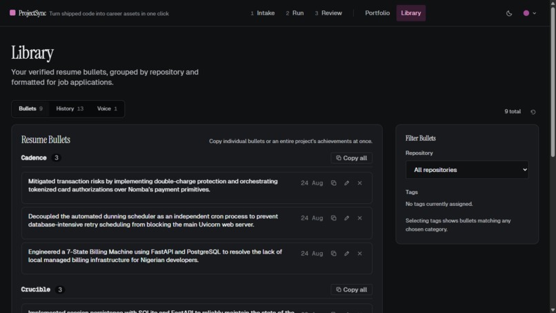
Task: Open the Library page
Action: [x=410, y=13]
